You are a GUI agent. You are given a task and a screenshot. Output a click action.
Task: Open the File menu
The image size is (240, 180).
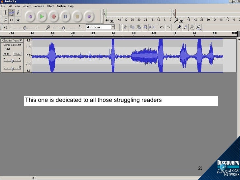[x=3, y=6]
